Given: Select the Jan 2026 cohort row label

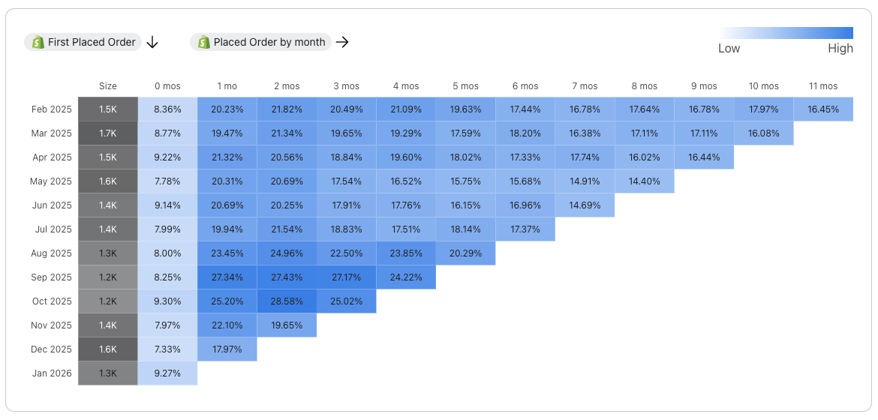Looking at the screenshot, I should click(52, 373).
